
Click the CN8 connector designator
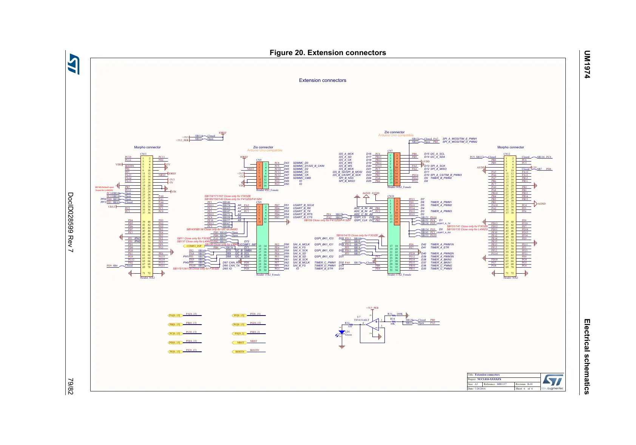tap(259, 160)
